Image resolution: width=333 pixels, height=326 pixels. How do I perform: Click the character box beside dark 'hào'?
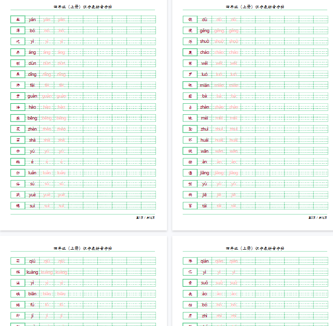pyautogui.click(x=18, y=107)
